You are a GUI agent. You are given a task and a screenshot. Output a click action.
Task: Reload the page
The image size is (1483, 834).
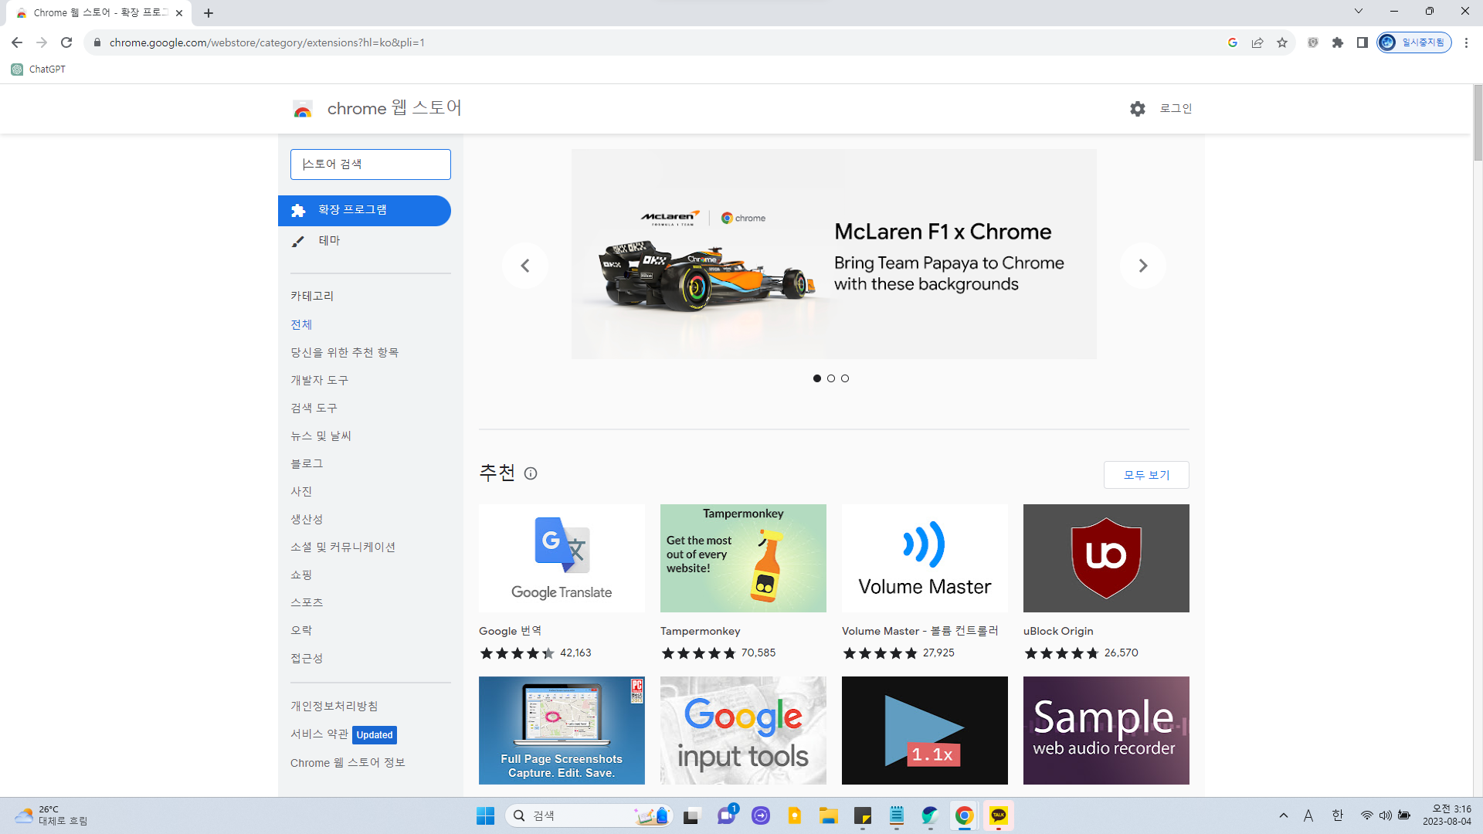(66, 42)
